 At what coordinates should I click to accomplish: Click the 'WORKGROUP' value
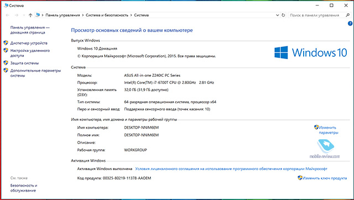click(136, 150)
